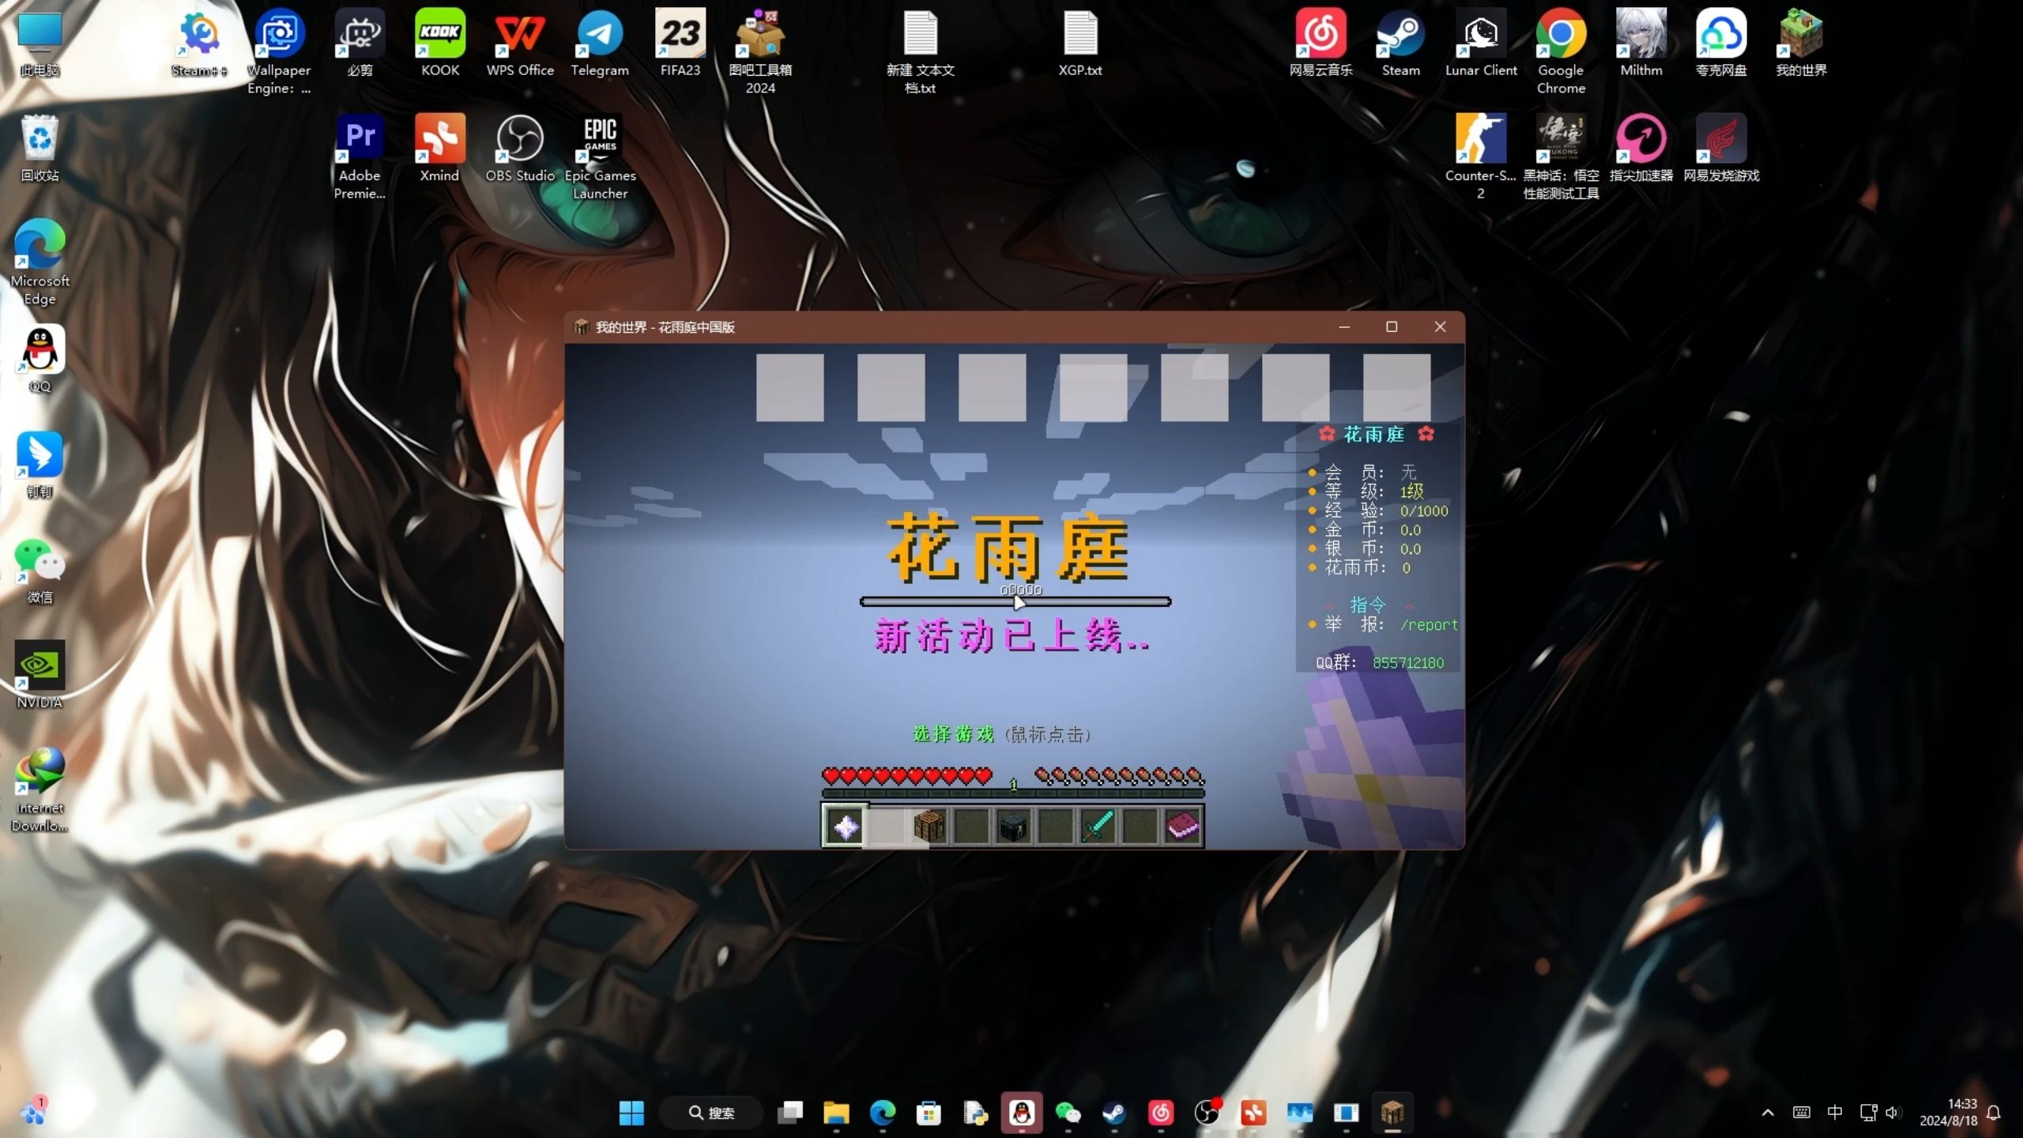Click the 选择游戏 (鼠标点击) prompt text
Screen dimensions: 2023x1138
coord(1002,735)
